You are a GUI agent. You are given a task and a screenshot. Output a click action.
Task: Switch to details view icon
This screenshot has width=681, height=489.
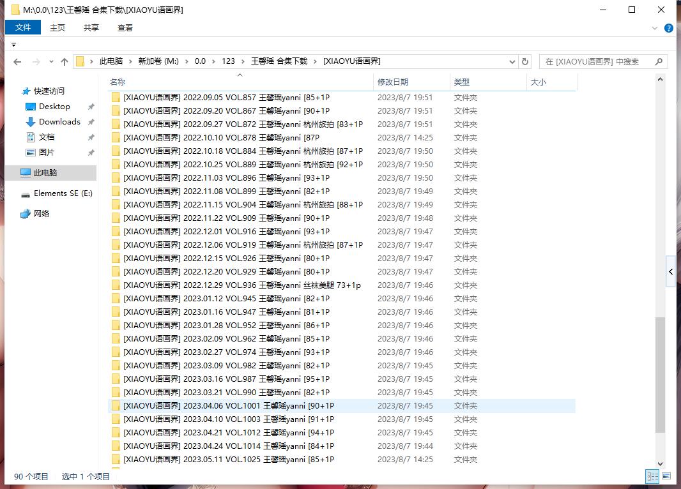pyautogui.click(x=652, y=476)
